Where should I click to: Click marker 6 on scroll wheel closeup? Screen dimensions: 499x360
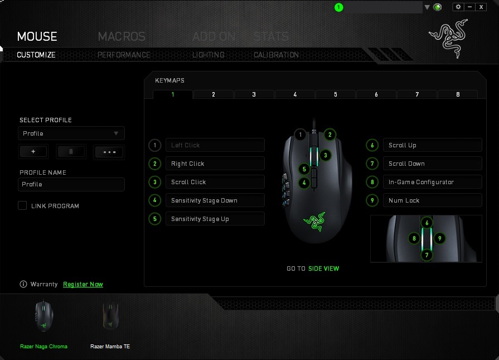[x=427, y=223]
